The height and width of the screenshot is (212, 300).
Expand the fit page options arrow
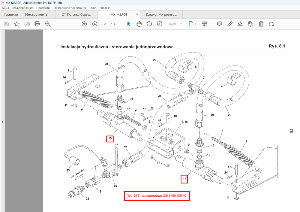click(196, 24)
